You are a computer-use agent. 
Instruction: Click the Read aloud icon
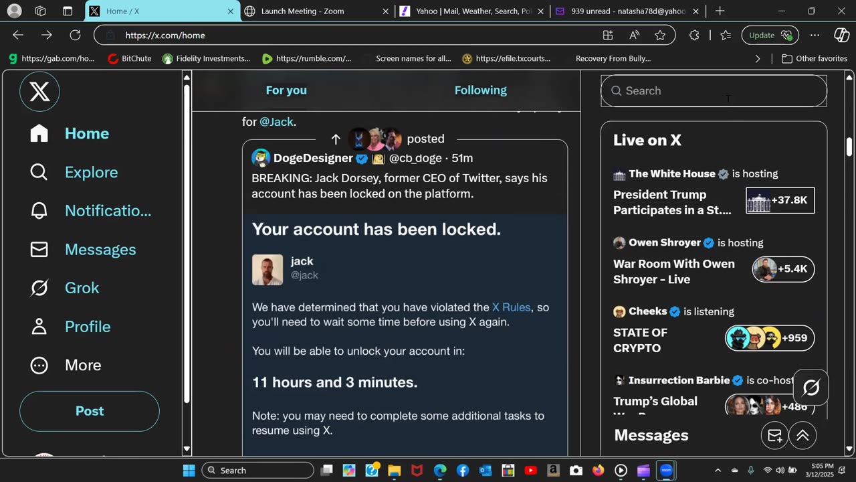(x=634, y=35)
